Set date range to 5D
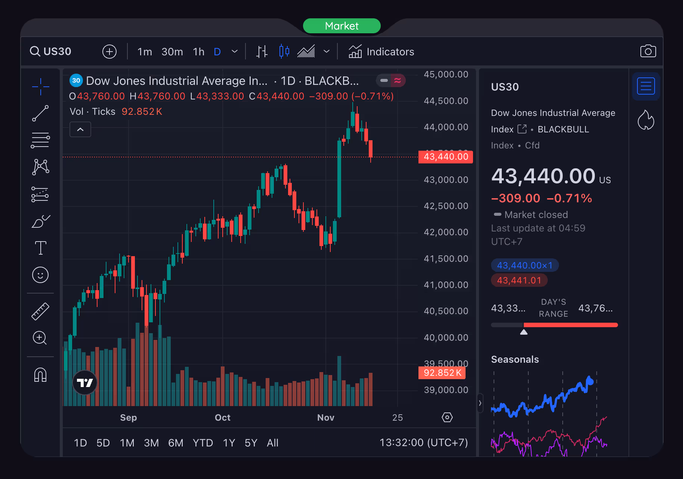This screenshot has height=479, width=683. pyautogui.click(x=103, y=443)
